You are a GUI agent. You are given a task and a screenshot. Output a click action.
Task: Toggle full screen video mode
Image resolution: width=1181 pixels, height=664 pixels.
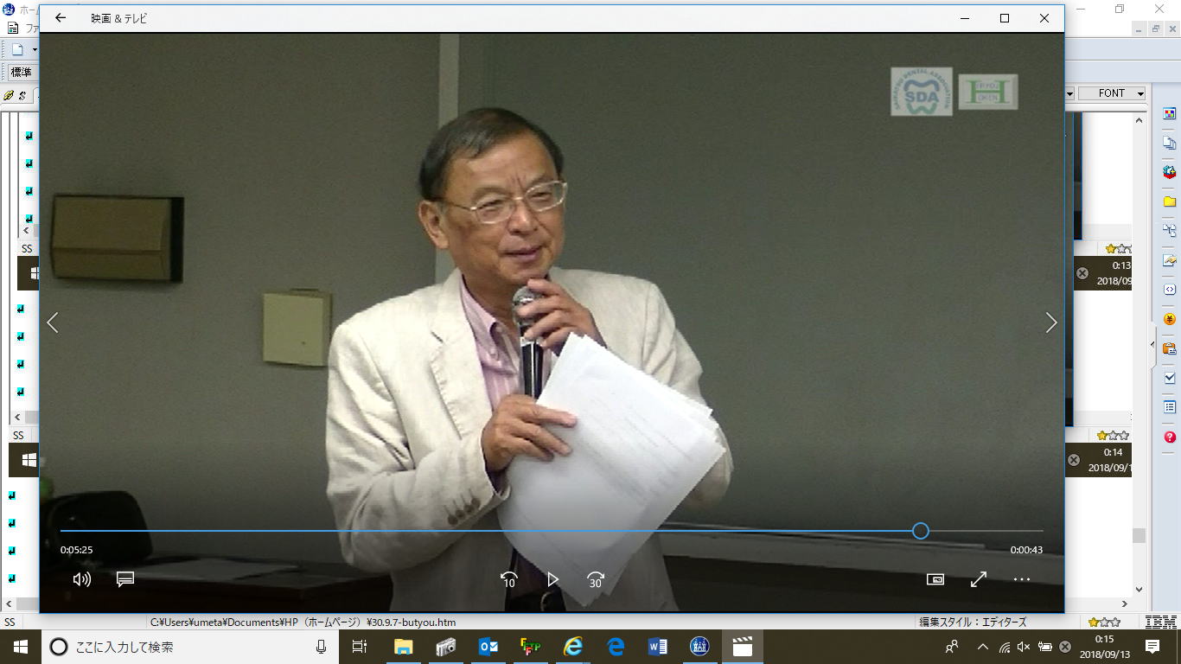[979, 579]
